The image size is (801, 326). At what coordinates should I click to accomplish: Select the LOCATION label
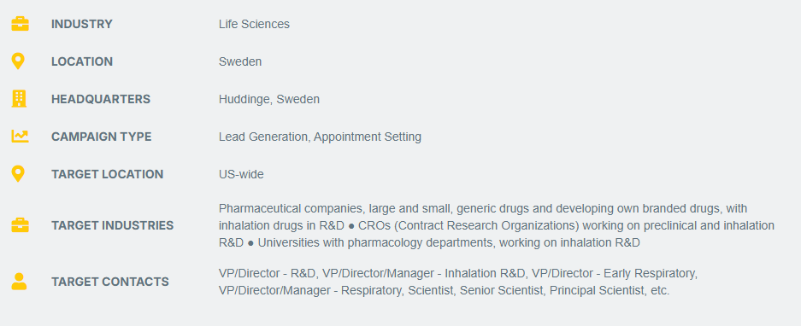82,61
